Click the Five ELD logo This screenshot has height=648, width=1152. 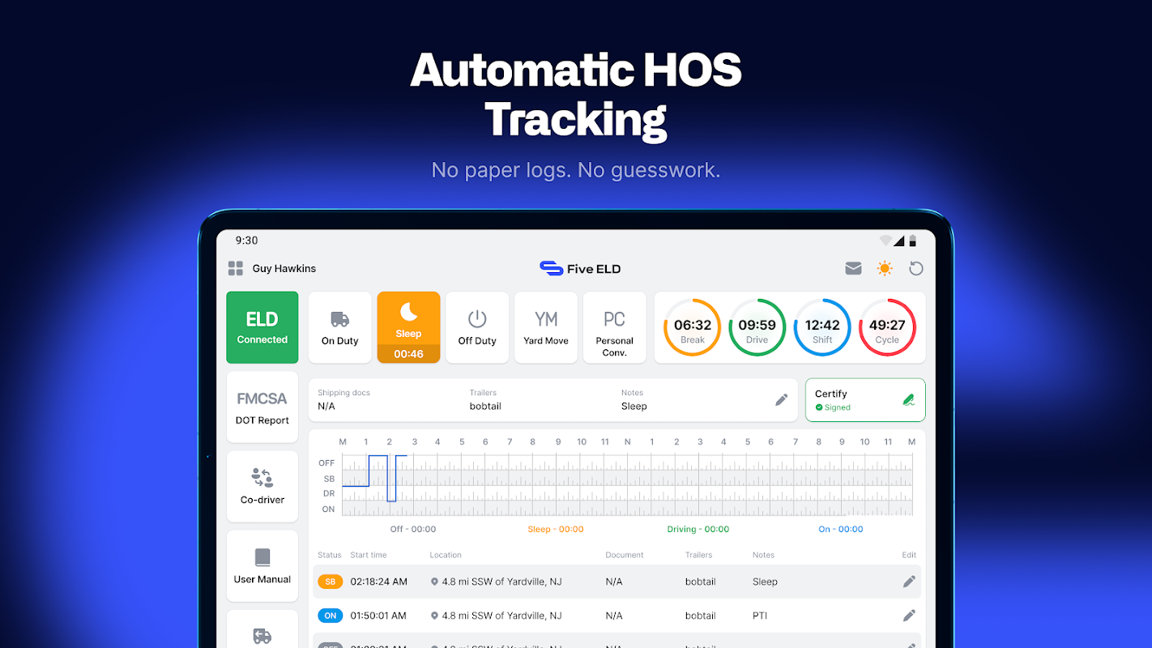click(580, 268)
